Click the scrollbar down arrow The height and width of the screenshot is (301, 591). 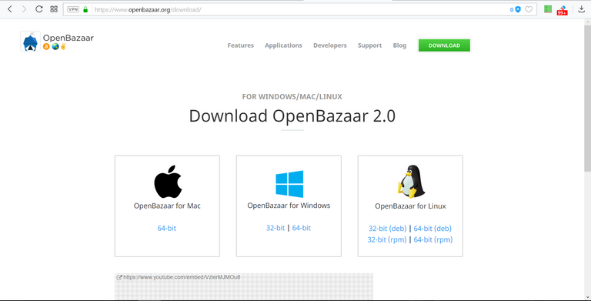587,297
